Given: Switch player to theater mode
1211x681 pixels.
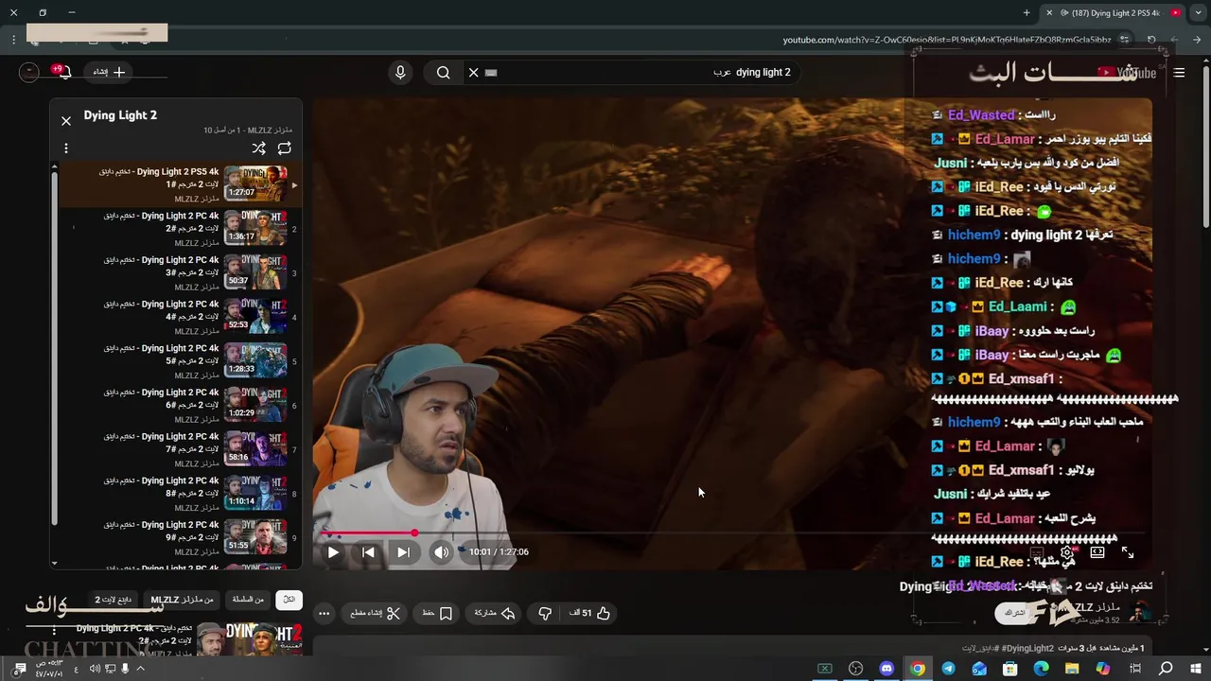Looking at the screenshot, I should click(x=1097, y=552).
